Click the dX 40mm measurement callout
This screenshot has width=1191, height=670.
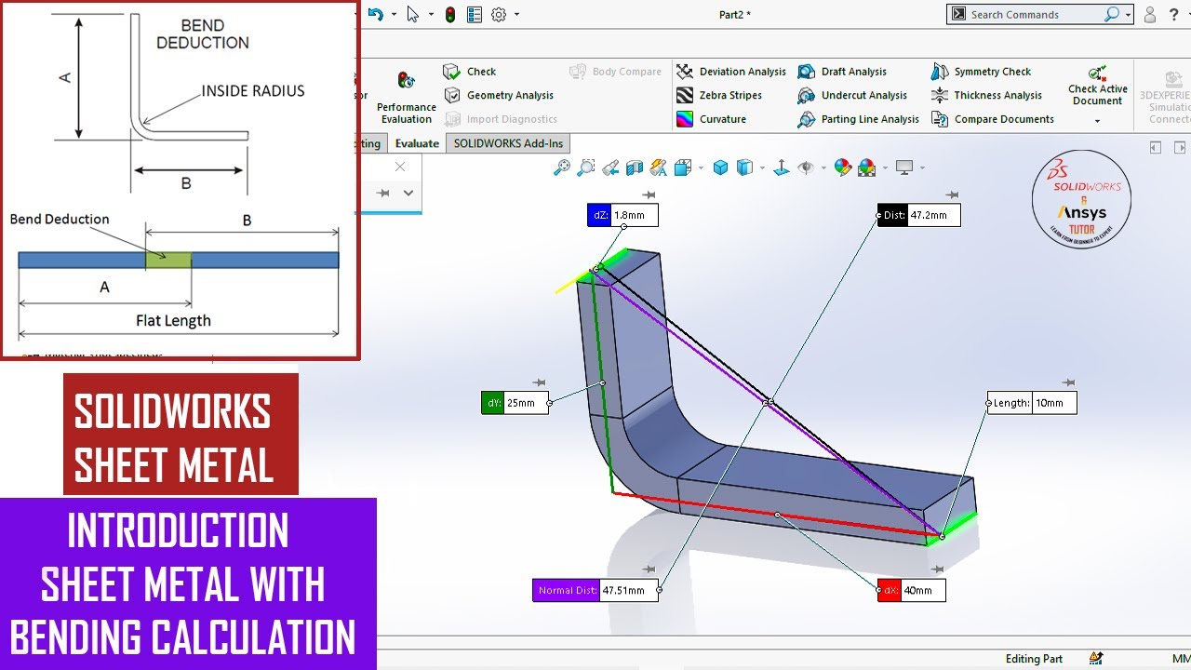[912, 590]
